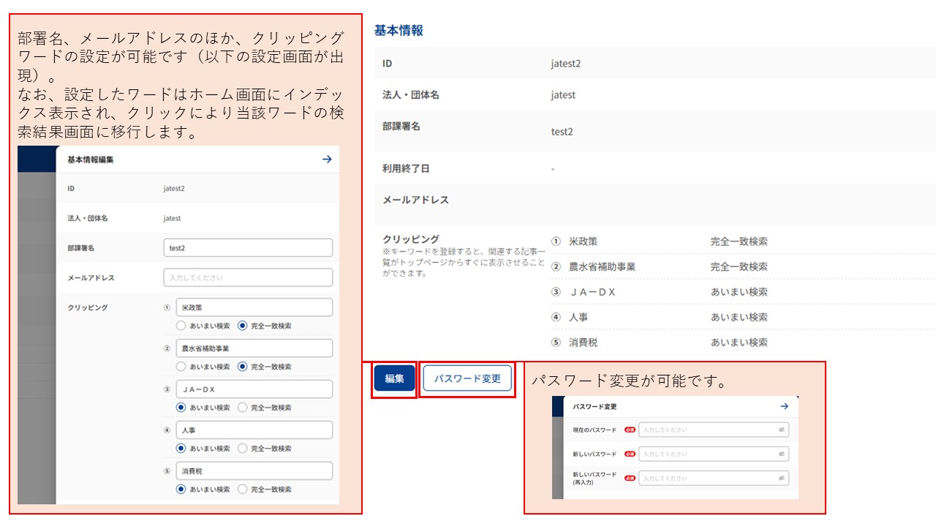Click the パスワード変更 panel title text

[596, 405]
